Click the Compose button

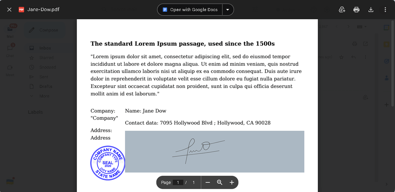[44, 30]
